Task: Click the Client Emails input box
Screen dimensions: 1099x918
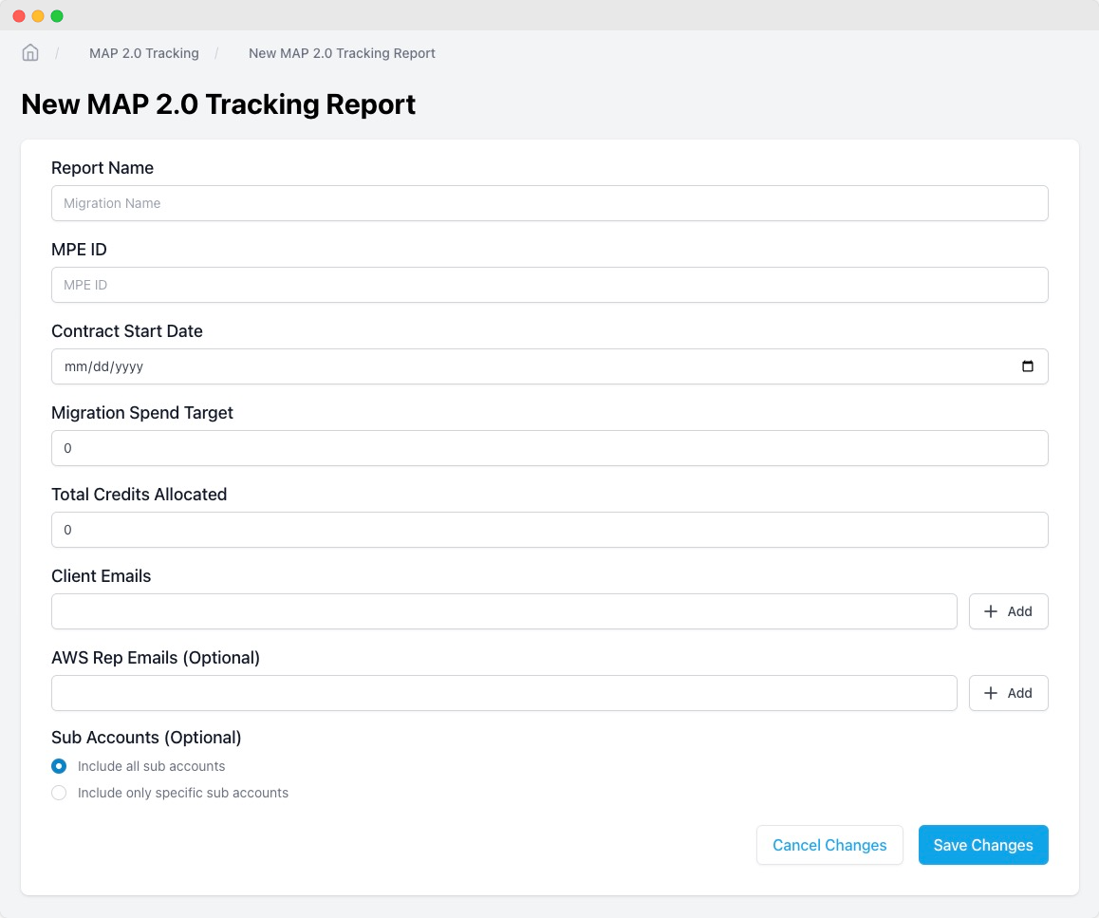Action: coord(504,611)
